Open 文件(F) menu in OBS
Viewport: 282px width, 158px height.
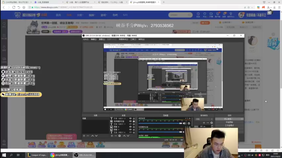point(86,39)
